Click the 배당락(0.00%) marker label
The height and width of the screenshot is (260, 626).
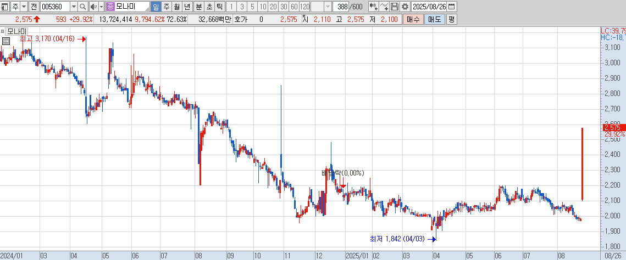coord(343,173)
